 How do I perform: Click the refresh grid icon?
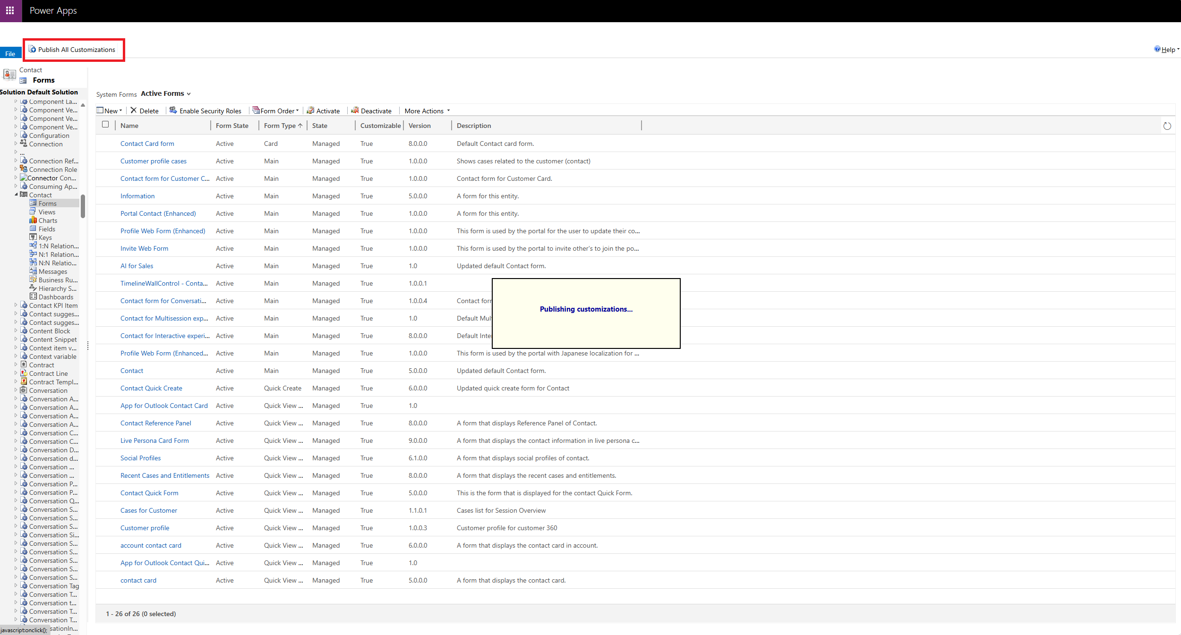coord(1167,126)
